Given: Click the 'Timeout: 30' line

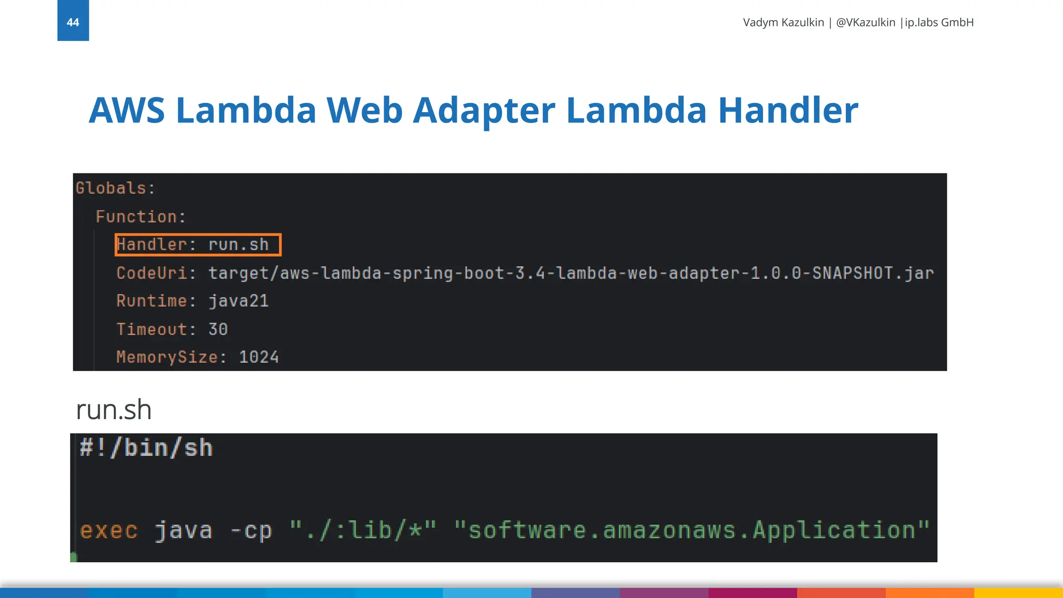Looking at the screenshot, I should [x=172, y=329].
